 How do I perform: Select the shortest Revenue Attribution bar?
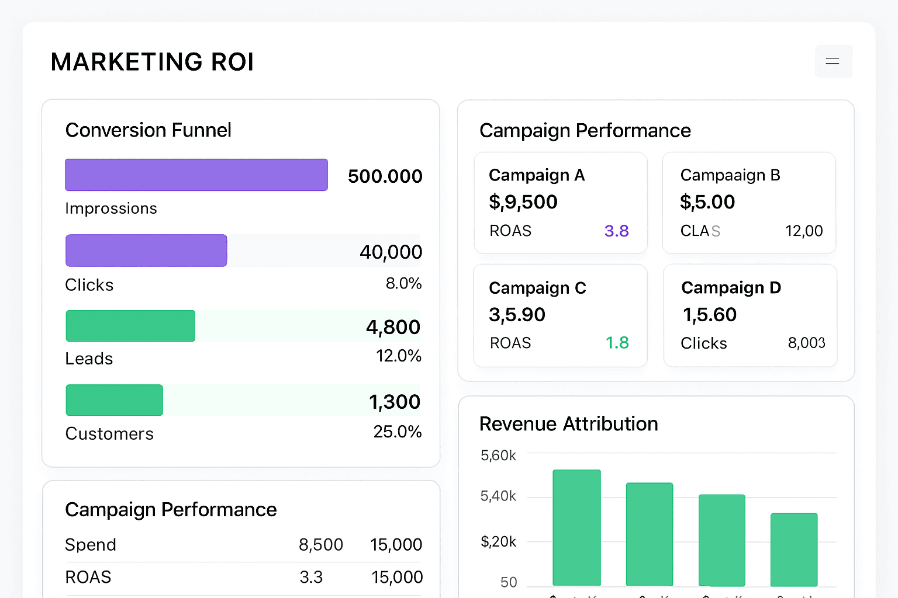(793, 549)
